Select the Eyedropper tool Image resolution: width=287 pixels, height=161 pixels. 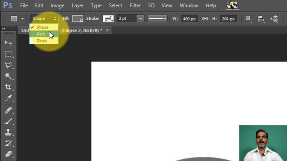click(x=8, y=98)
